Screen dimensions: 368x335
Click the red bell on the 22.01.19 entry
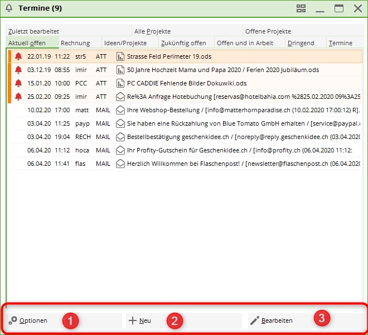coord(18,56)
